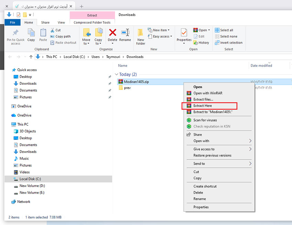Viewport: 292px width, 225px height.
Task: Click the History icon in Open group
Action: [202, 43]
